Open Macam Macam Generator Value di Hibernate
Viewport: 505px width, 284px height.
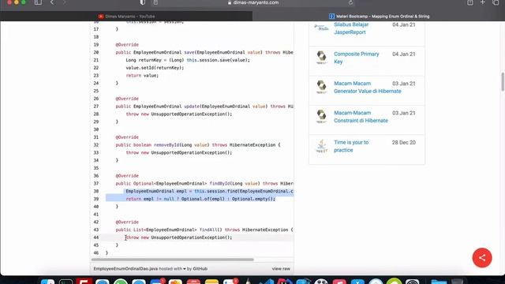368,88
